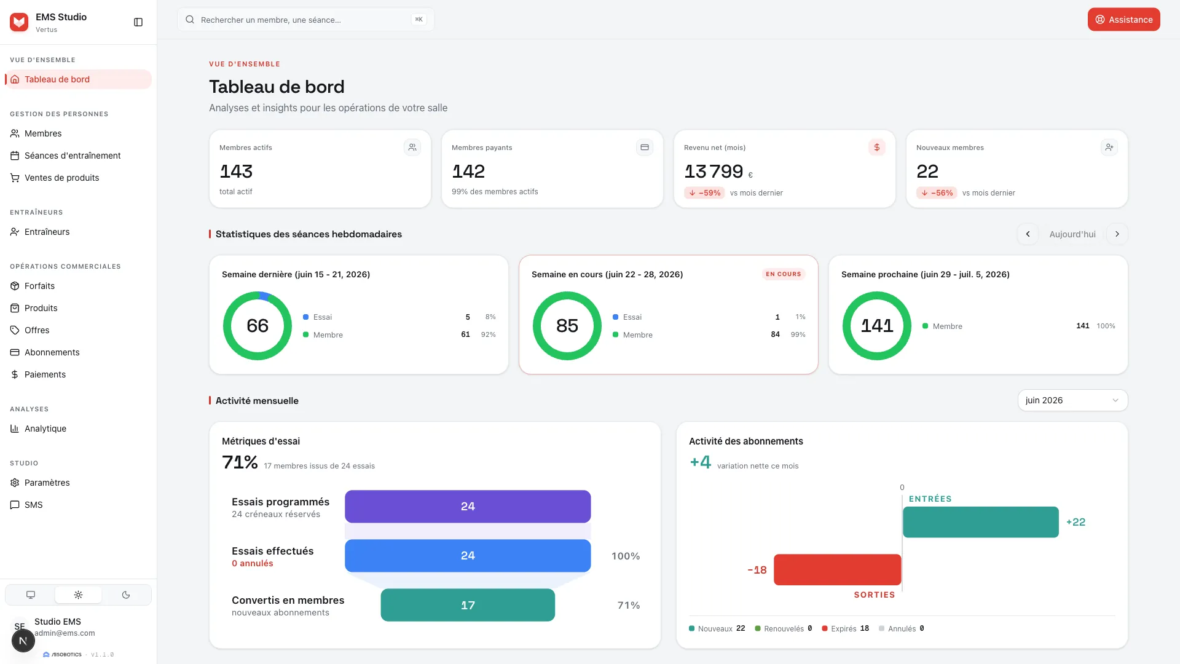
Task: Click the Nouveaux membres user-plus icon
Action: (x=1109, y=148)
